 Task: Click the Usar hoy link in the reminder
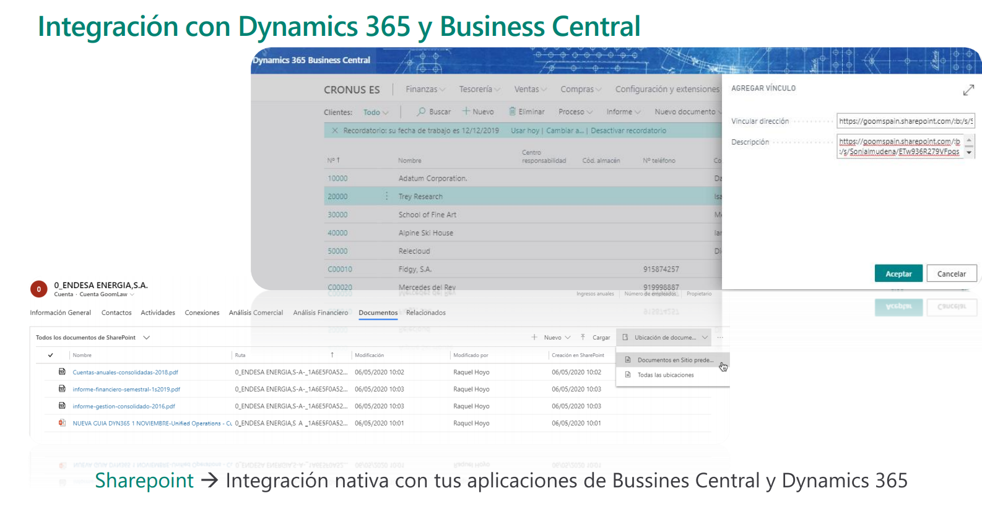pyautogui.click(x=525, y=130)
